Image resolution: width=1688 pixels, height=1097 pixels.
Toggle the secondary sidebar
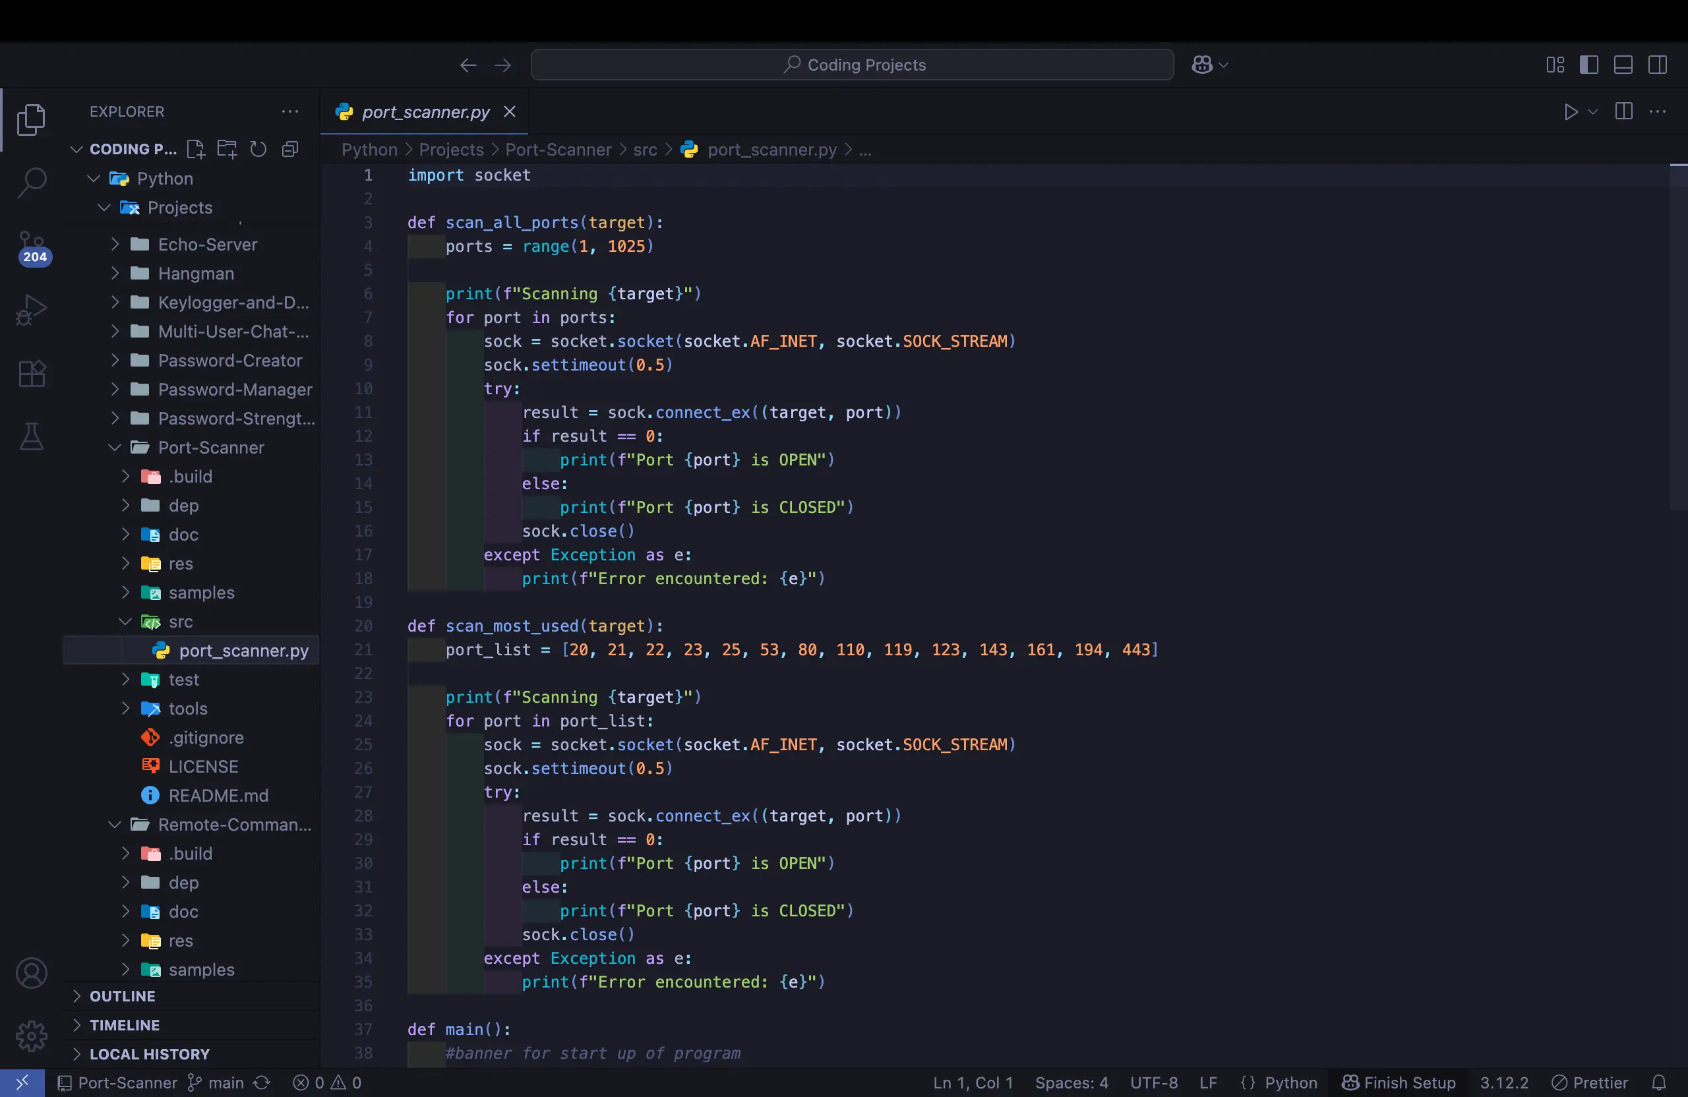1659,64
